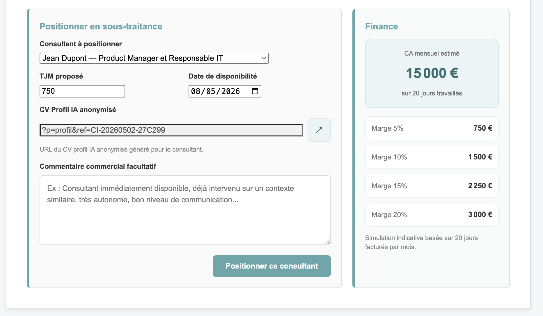This screenshot has height=316, width=543.
Task: Click the Positionner en sous-traitance heading
Action: pos(101,26)
